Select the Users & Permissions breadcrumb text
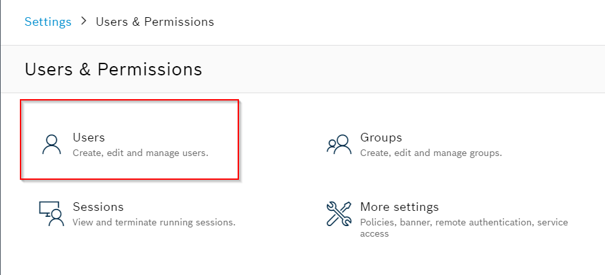The image size is (605, 275). pyautogui.click(x=155, y=22)
